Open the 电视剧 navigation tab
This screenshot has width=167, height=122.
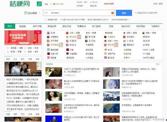point(22,26)
